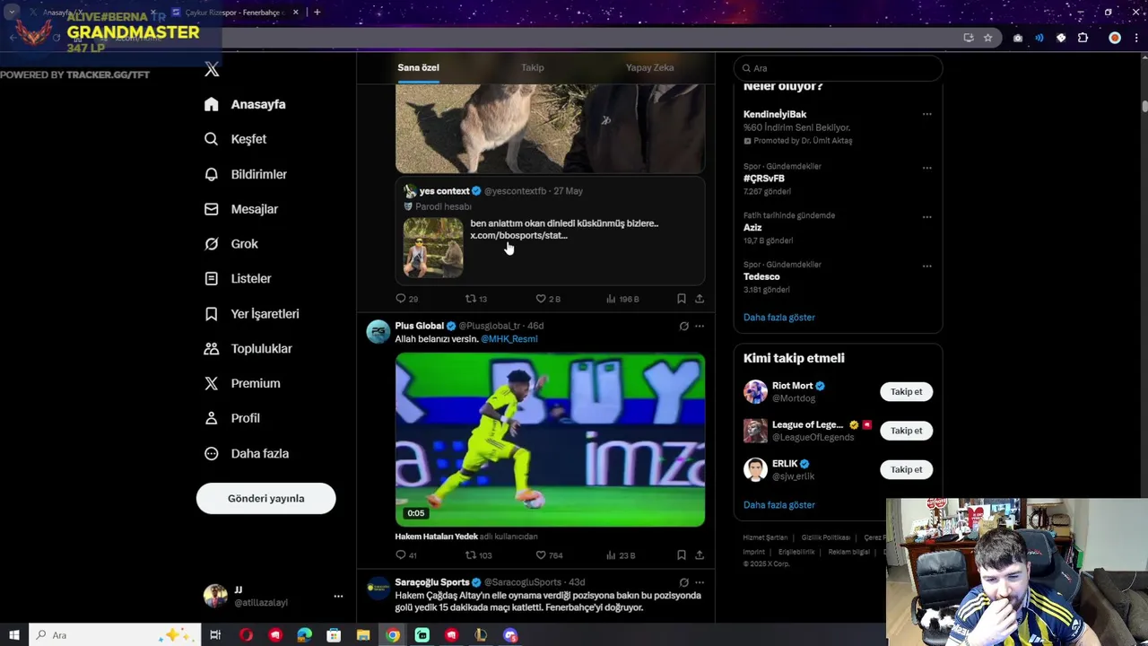Viewport: 1148px width, 646px height.
Task: Switch to the Takip tab
Action: click(533, 67)
